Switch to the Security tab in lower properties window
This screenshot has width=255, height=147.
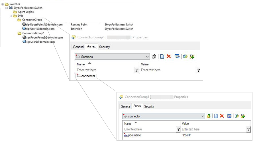tap(149, 106)
